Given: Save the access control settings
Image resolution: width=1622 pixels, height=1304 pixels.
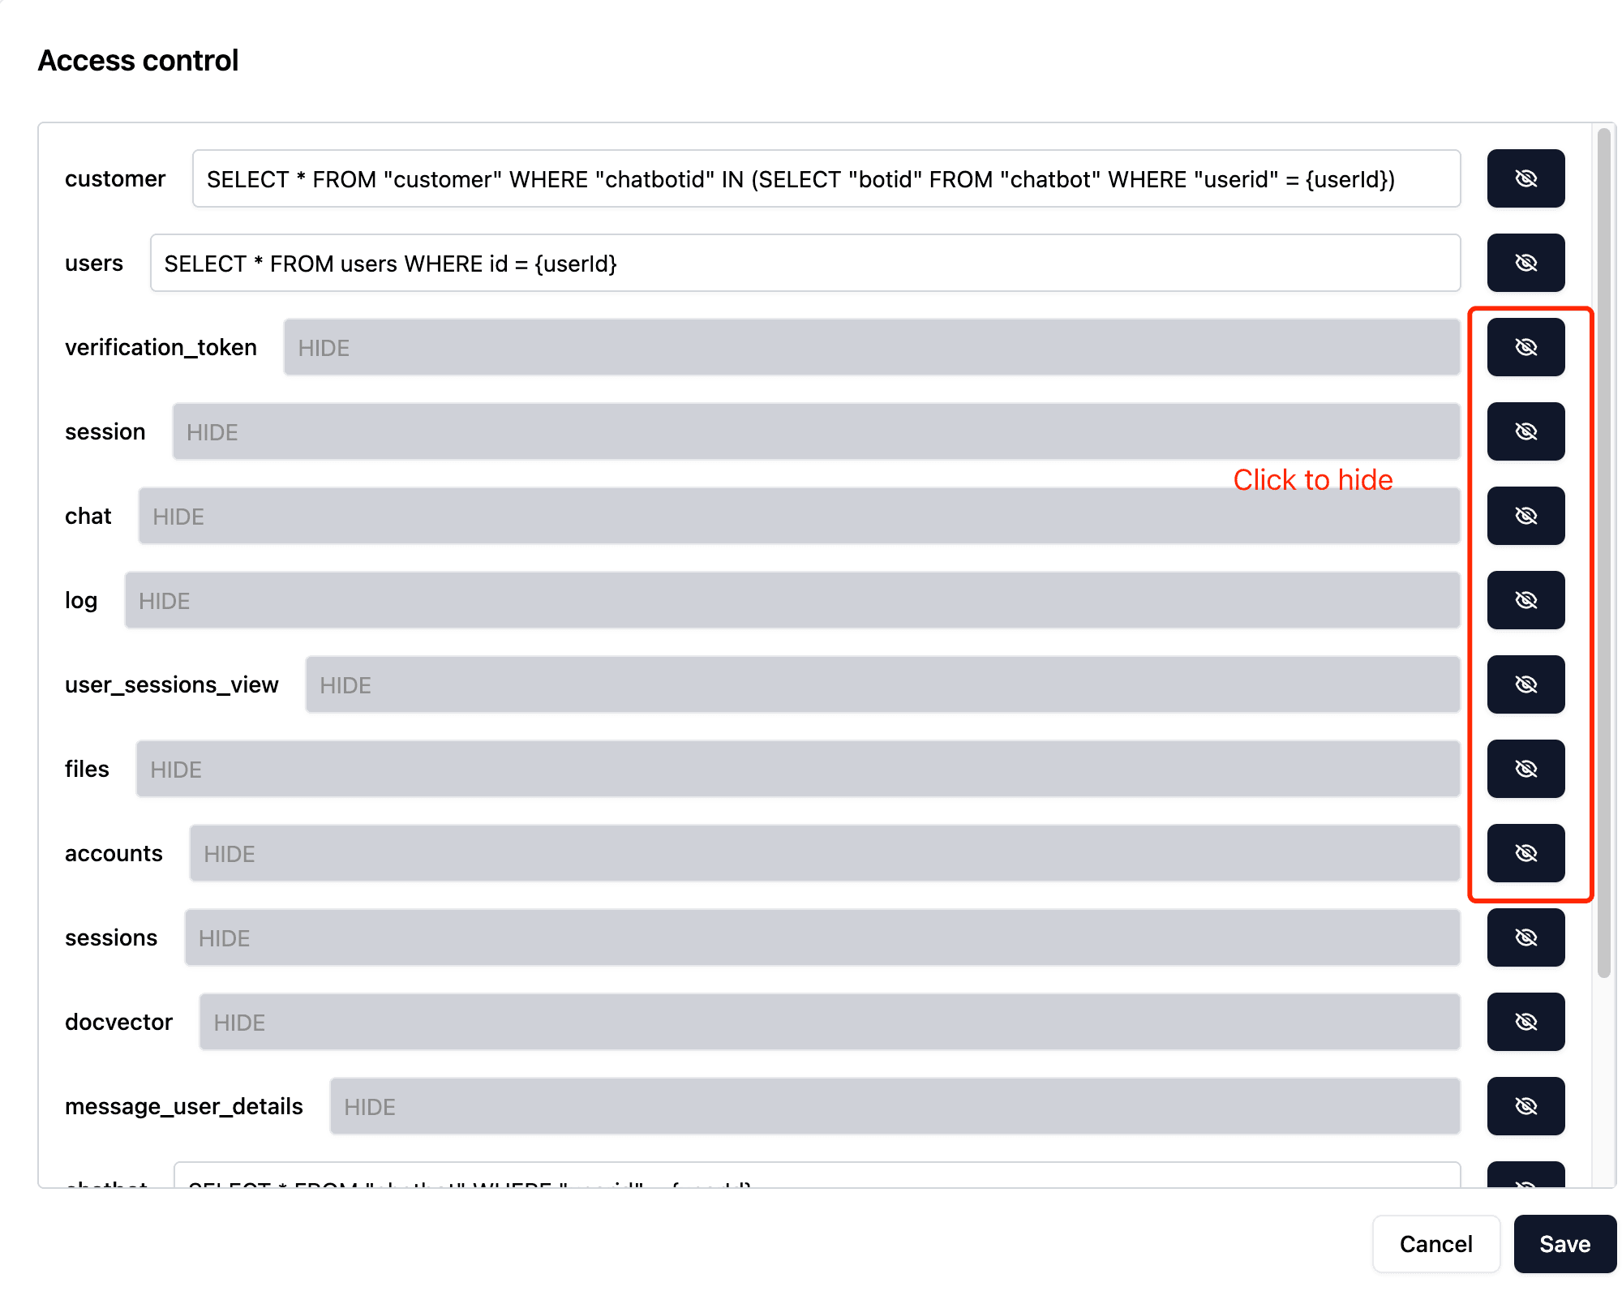Looking at the screenshot, I should (x=1564, y=1244).
